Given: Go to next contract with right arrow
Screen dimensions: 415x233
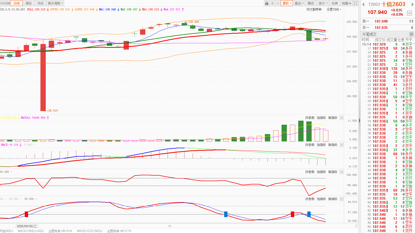Looking at the screenshot, I should coord(413,4).
